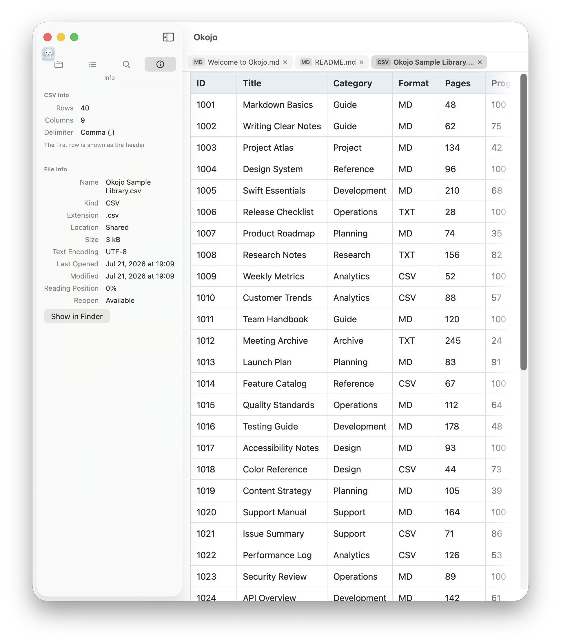This screenshot has width=561, height=644.
Task: Select the 'Markdown Basics' title cell
Action: pos(282,105)
